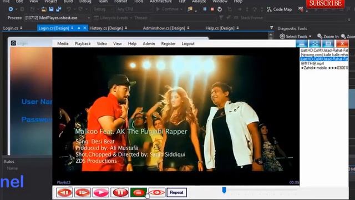Open the Video menu in player
Image resolution: width=355 pixels, height=200 pixels.
click(x=102, y=43)
